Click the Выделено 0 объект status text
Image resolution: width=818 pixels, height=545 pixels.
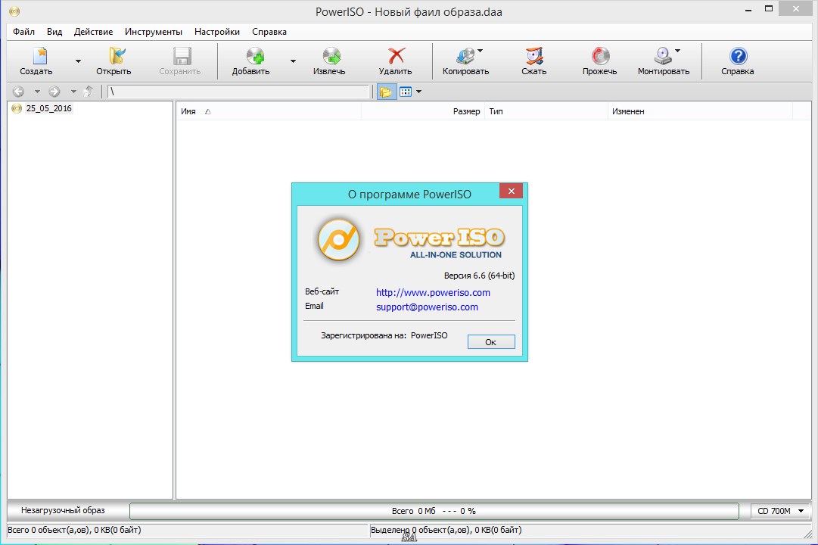pyautogui.click(x=446, y=531)
